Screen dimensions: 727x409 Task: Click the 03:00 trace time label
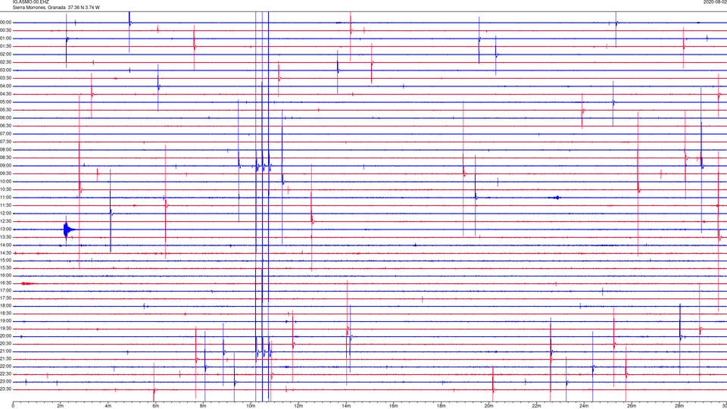(6, 70)
